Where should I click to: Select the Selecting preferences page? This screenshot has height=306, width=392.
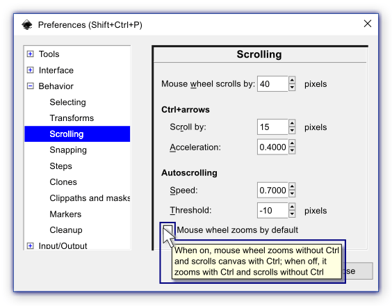click(67, 102)
